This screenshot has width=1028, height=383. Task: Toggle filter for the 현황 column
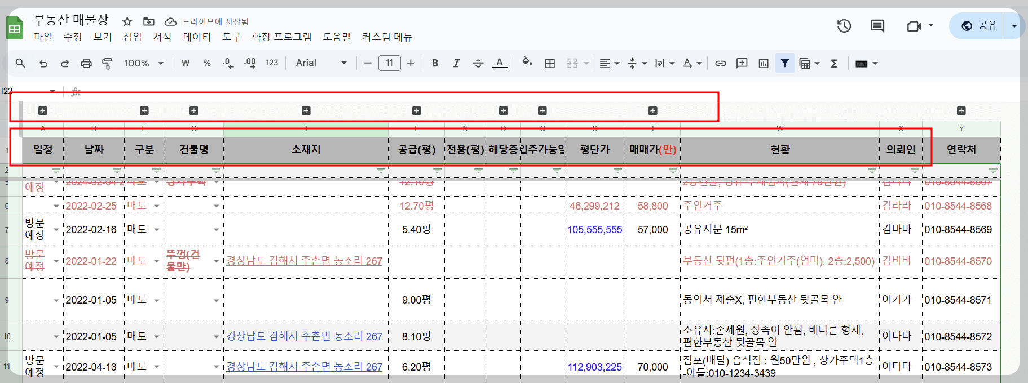pos(872,171)
